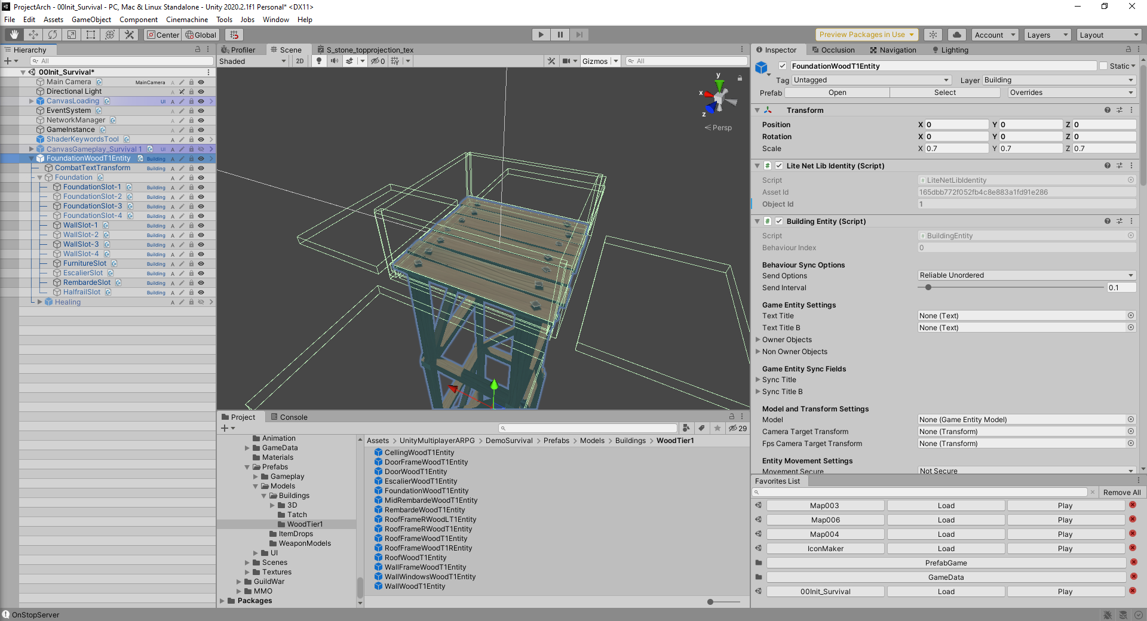This screenshot has width=1147, height=621.
Task: Disable the Building Entity script checkbox
Action: (779, 221)
